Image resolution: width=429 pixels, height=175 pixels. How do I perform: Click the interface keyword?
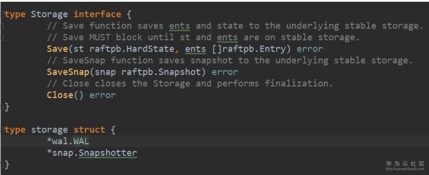[x=97, y=14]
